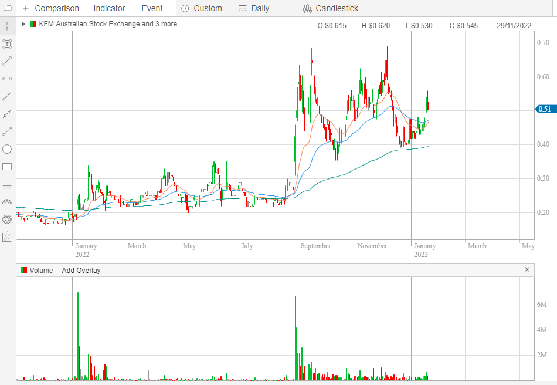
Task: Click the 6M volume axis label
Action: pos(542,305)
